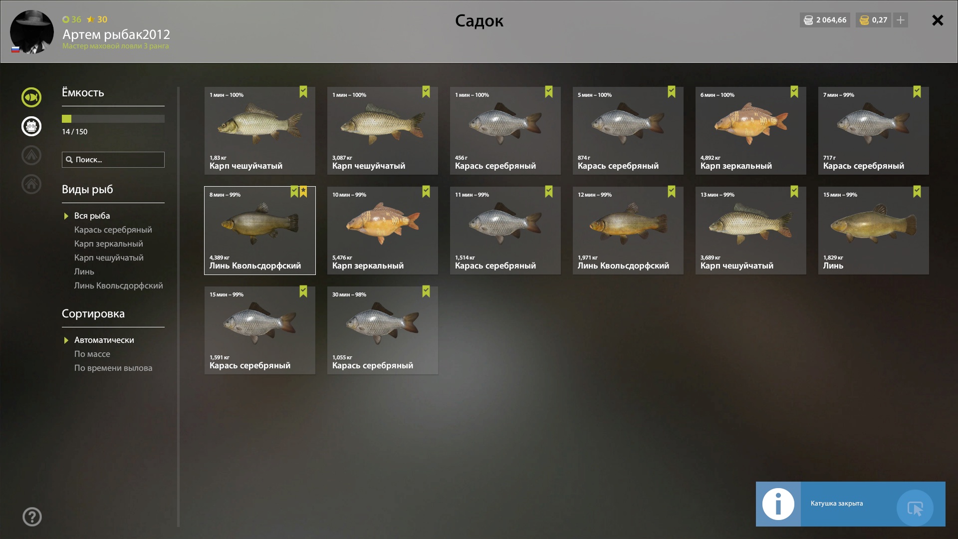The width and height of the screenshot is (958, 539).
Task: Click the silver coins balance icon
Action: 808,20
